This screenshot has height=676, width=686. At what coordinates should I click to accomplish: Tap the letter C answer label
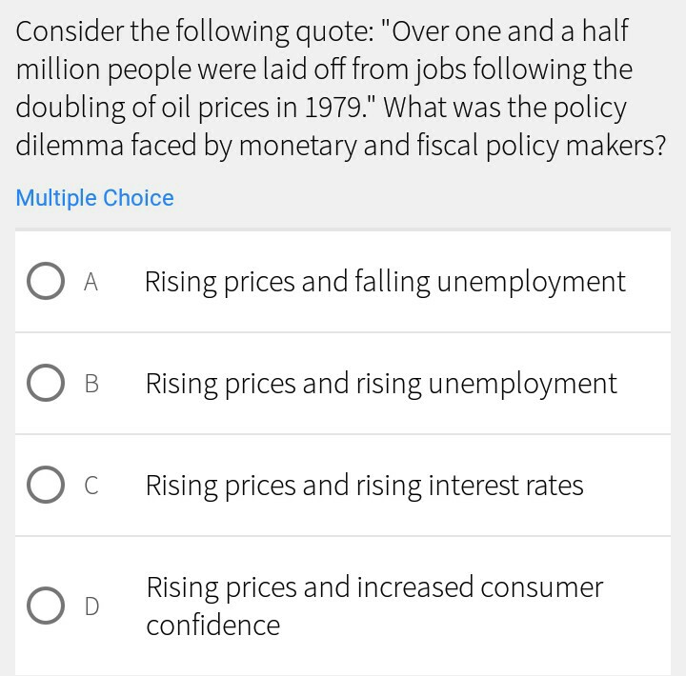91,486
